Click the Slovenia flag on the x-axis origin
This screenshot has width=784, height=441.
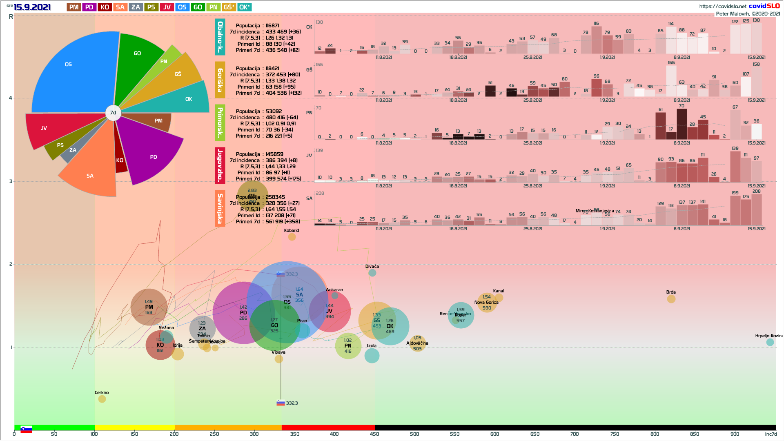tap(26, 430)
